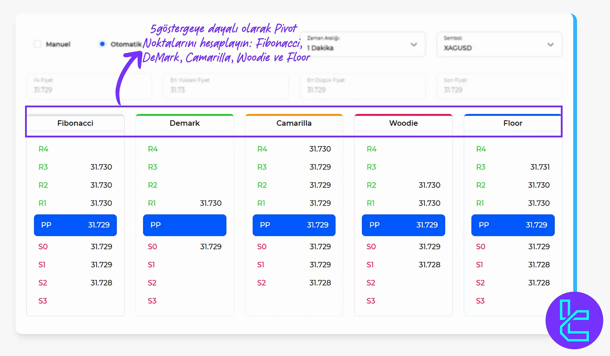Viewport: 610px width, 356px height.
Task: Select the Floor column header
Action: [x=512, y=123]
